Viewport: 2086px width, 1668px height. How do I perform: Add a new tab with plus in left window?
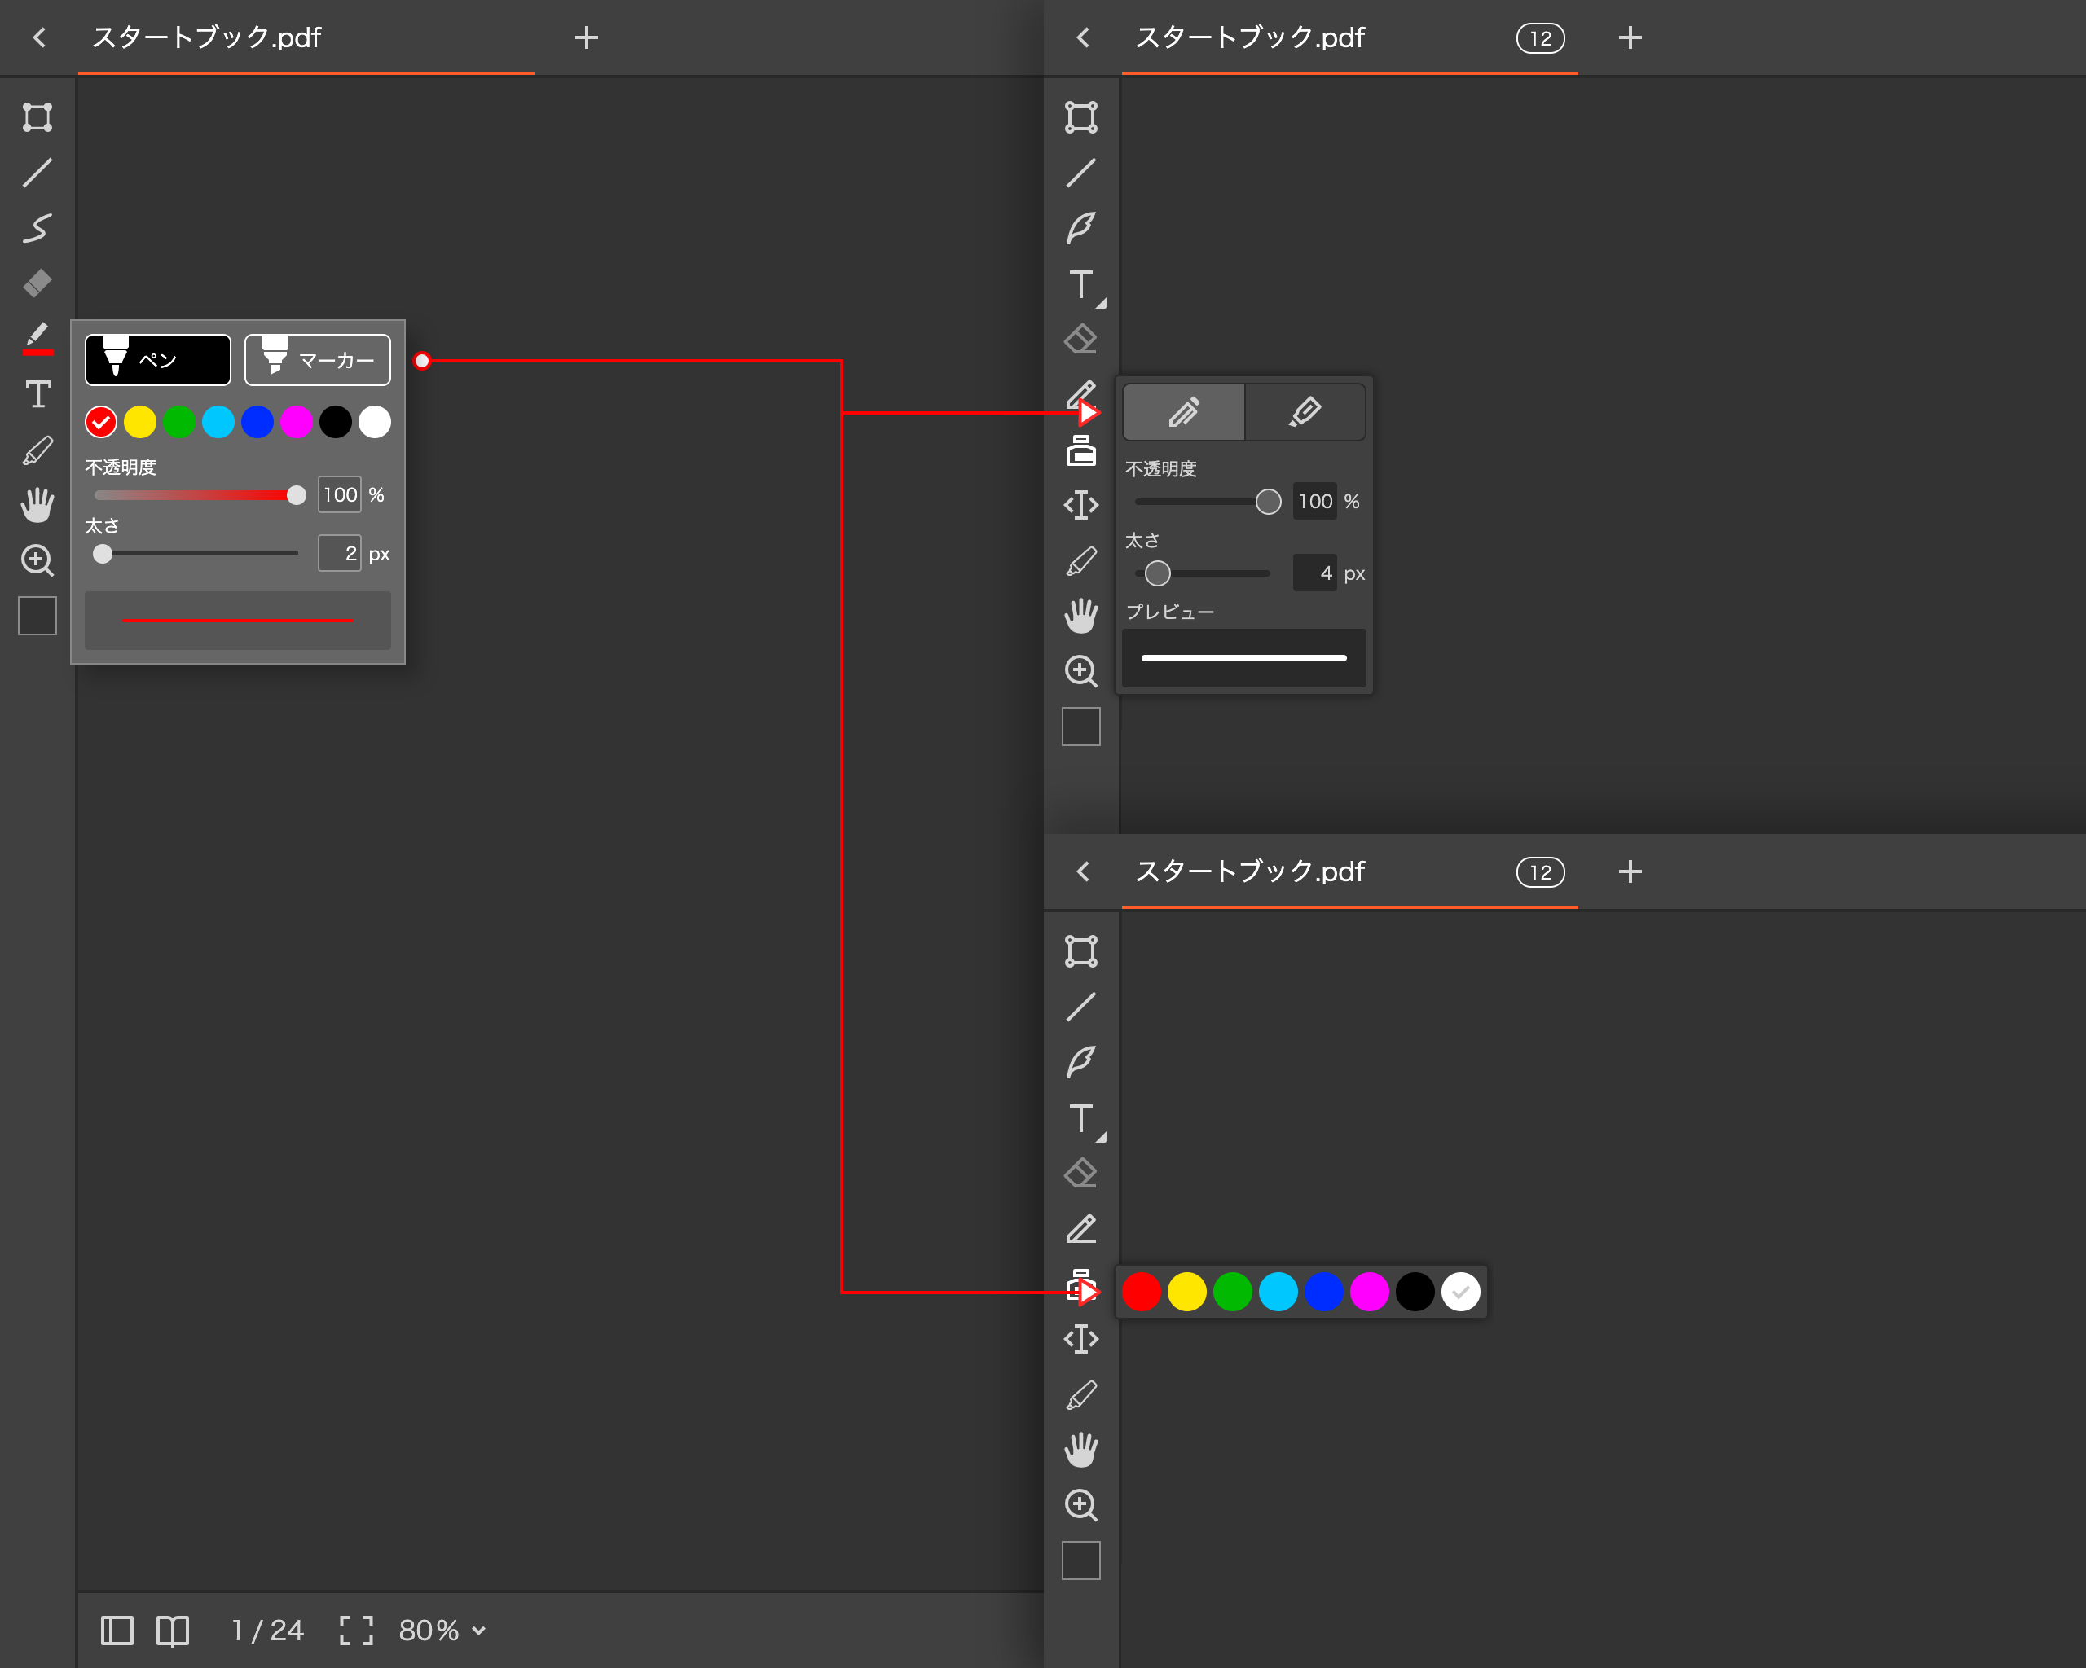click(x=587, y=37)
